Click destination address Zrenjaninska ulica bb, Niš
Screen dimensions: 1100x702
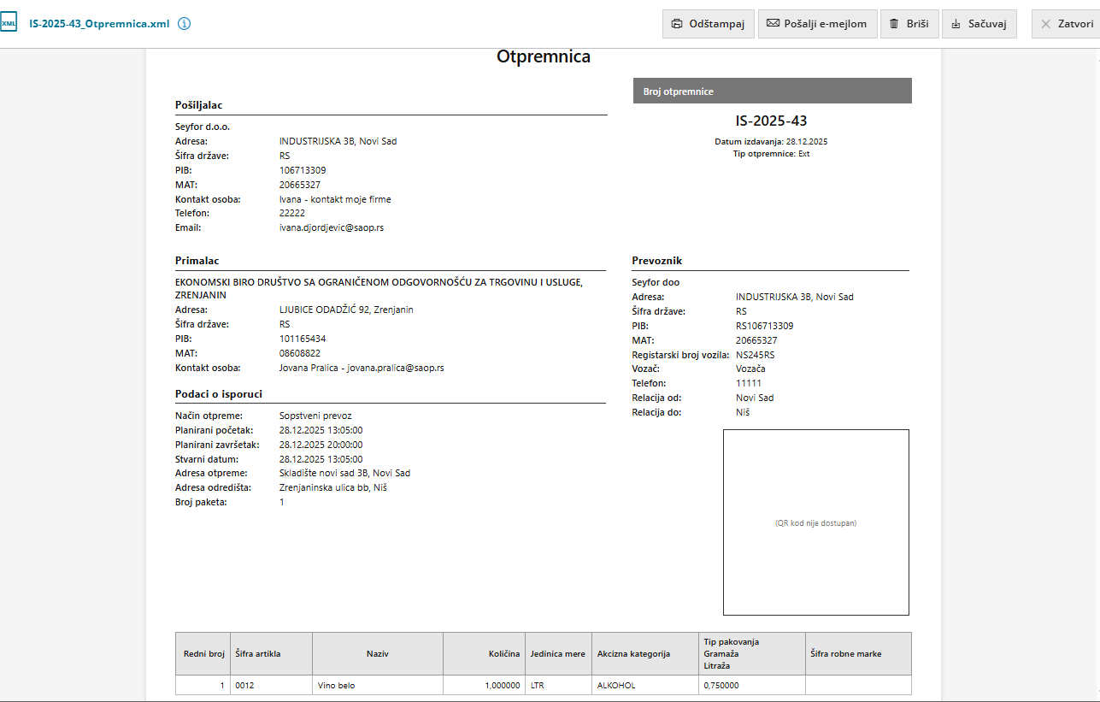333,487
